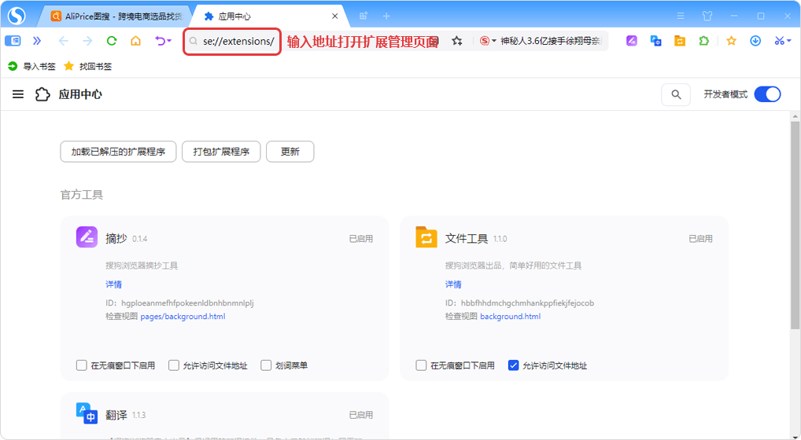Uncheck 允许访问文件地址 for 文件工具
The image size is (801, 440).
coord(514,365)
